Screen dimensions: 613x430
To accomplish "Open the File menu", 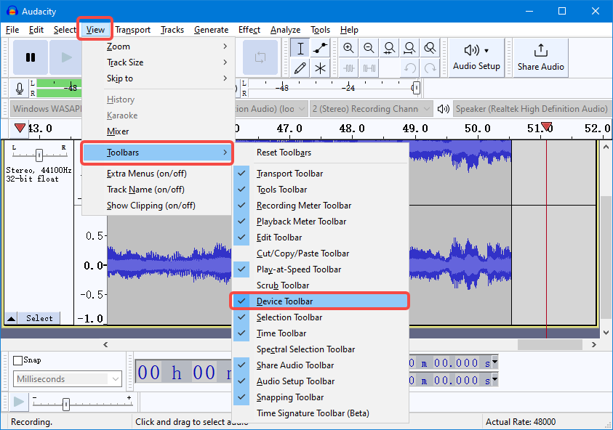I will (x=12, y=30).
